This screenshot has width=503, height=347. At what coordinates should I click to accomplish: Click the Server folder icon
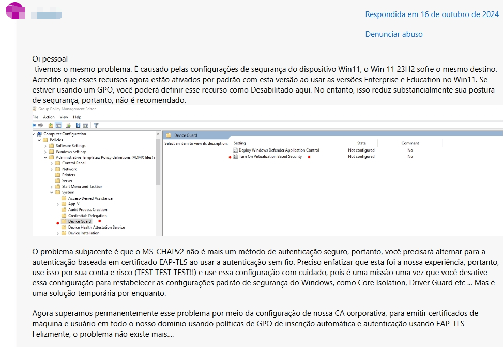coord(58,180)
